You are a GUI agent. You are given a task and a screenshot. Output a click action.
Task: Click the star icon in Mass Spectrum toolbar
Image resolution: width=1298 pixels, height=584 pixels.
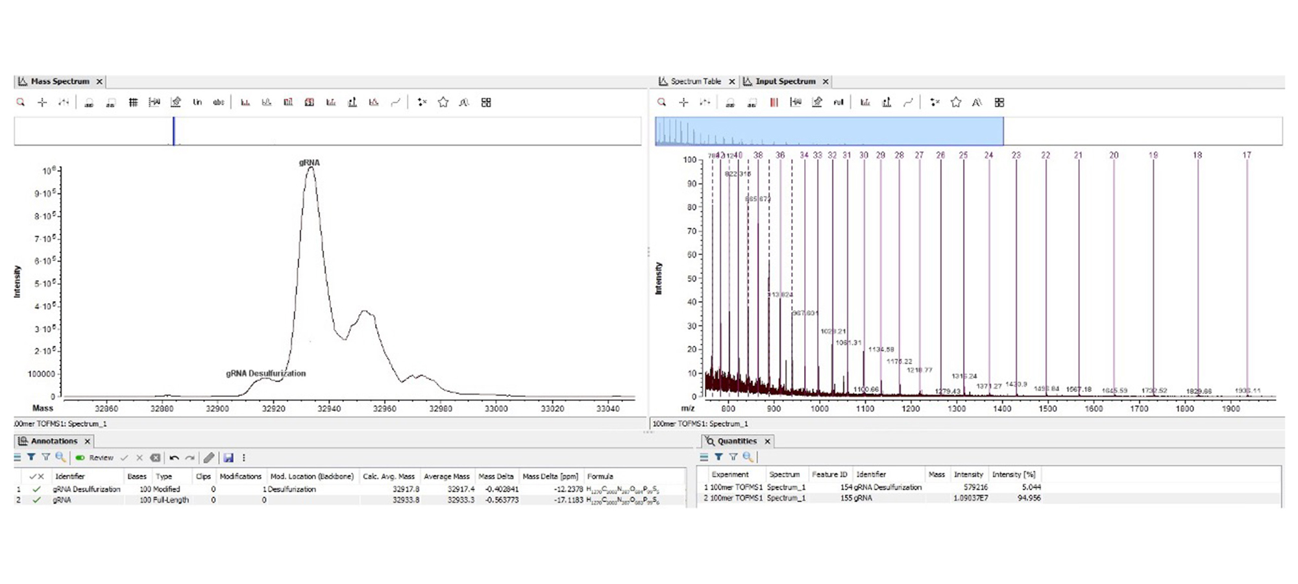coord(443,103)
